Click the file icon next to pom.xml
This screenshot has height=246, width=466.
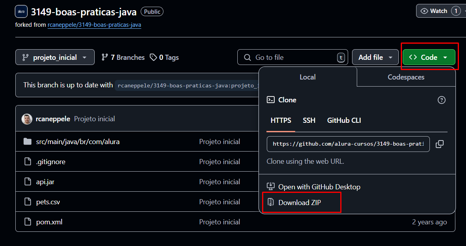pyautogui.click(x=28, y=222)
